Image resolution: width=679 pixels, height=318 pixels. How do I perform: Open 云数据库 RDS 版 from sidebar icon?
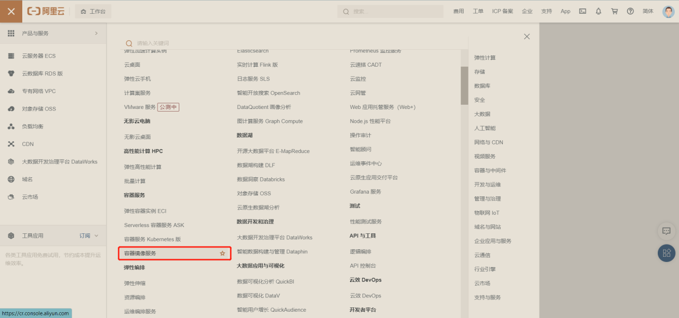click(x=12, y=73)
